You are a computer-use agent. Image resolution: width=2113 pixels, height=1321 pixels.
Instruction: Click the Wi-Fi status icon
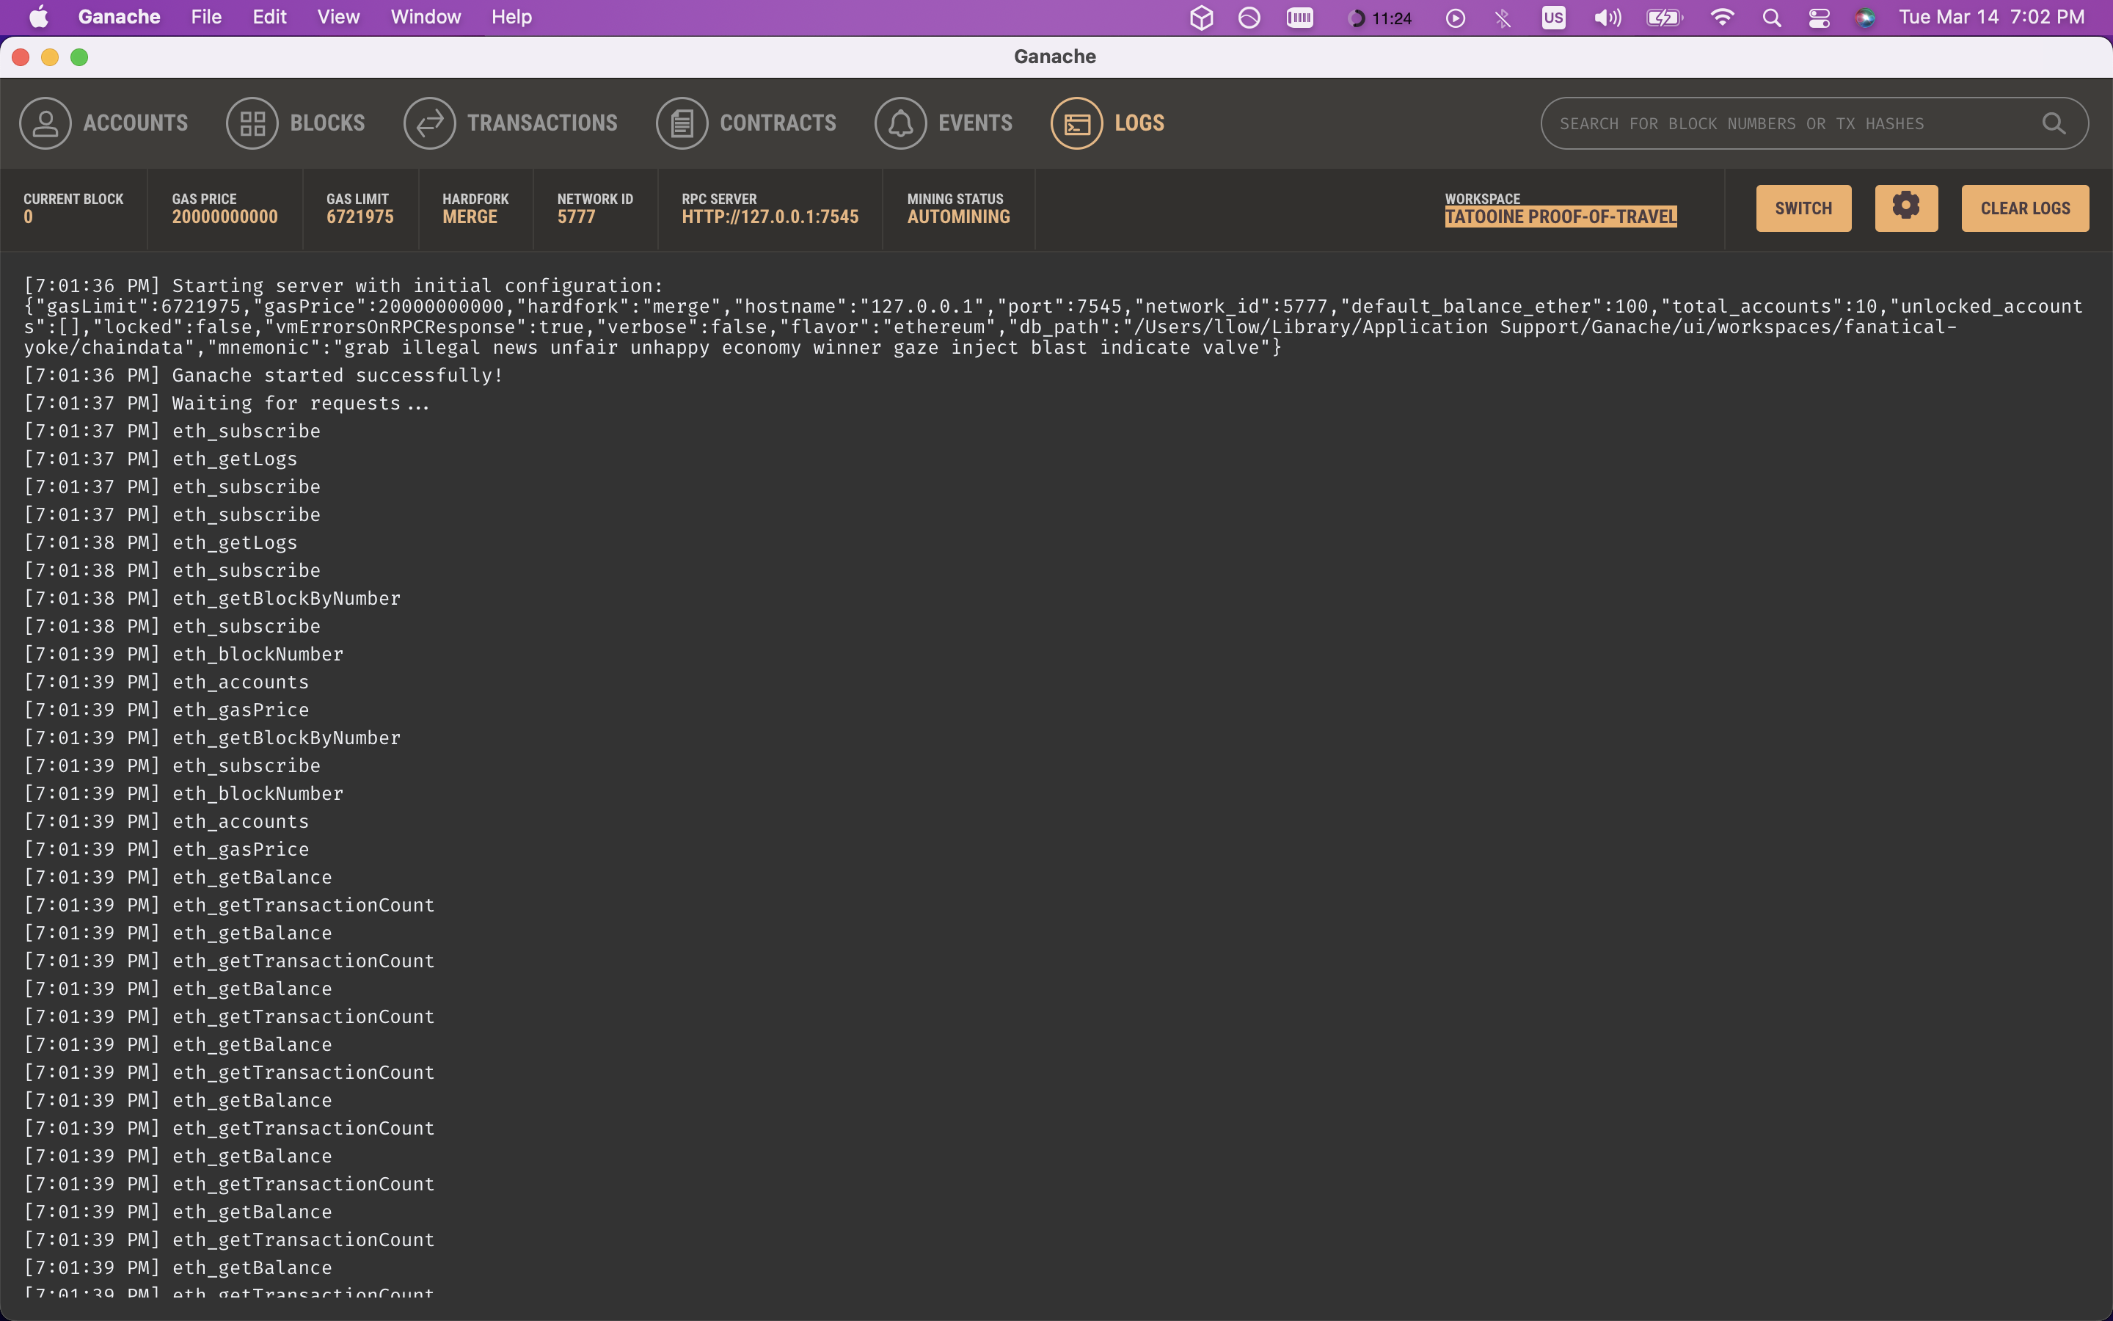(x=1722, y=18)
